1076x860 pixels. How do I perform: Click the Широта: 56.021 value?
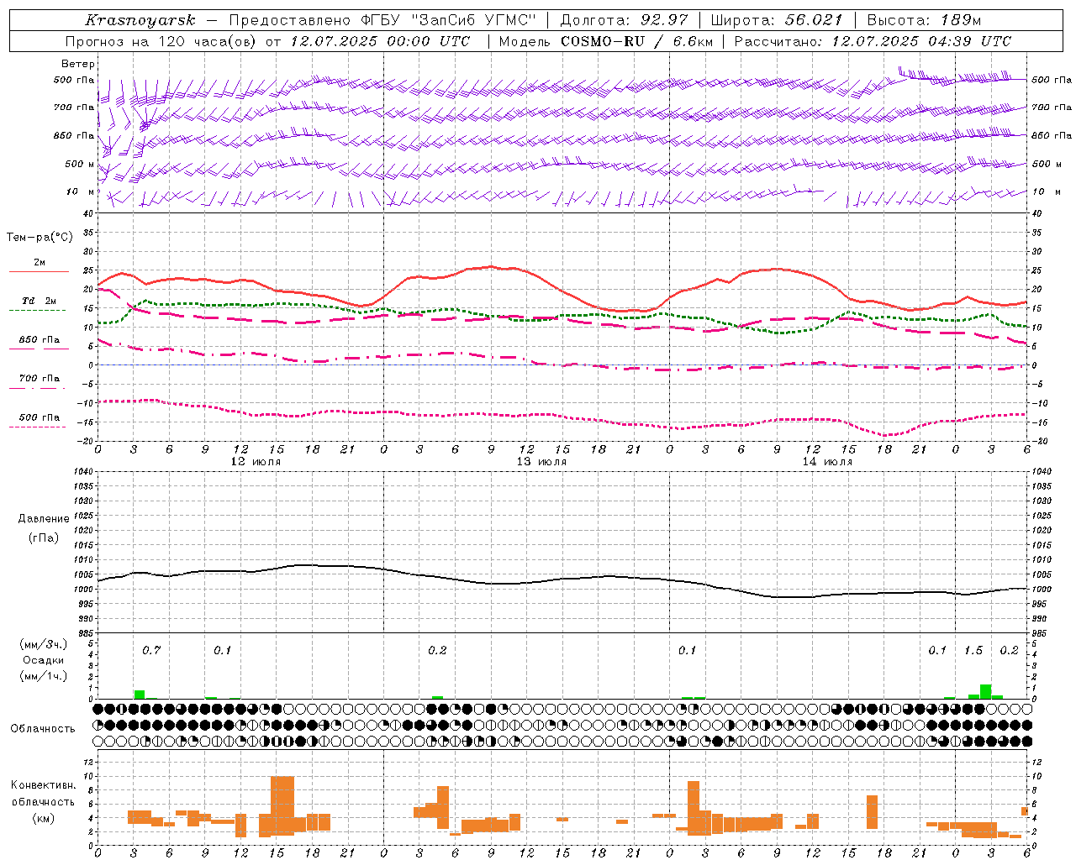[777, 20]
